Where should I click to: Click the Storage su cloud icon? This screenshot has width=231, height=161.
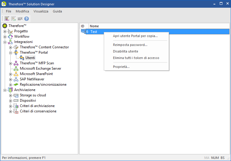point(16,95)
